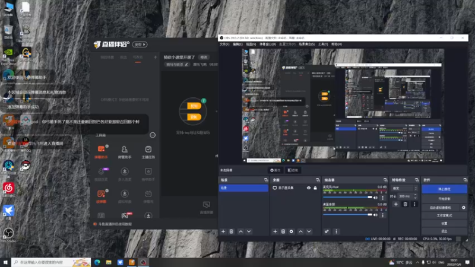Screen dimensions: 475x267
Task: Open the 视图(V) menu in OBS
Action: [x=251, y=44]
